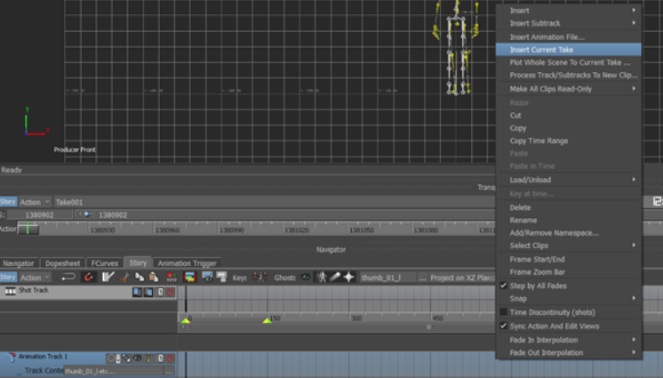Expand the Snap submenu

pos(569,299)
